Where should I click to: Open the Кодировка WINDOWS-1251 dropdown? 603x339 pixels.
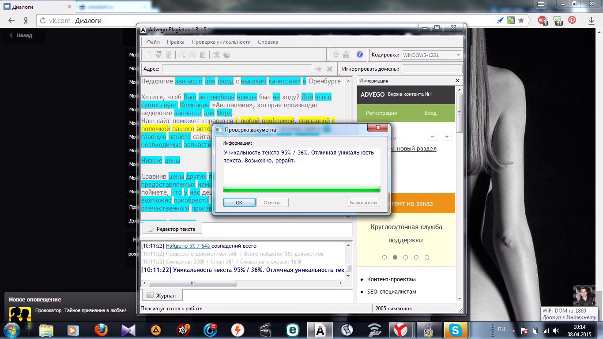432,55
